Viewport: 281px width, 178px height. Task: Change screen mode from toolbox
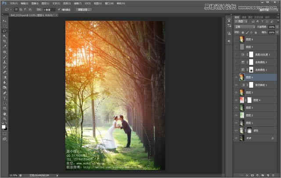coord(5,139)
